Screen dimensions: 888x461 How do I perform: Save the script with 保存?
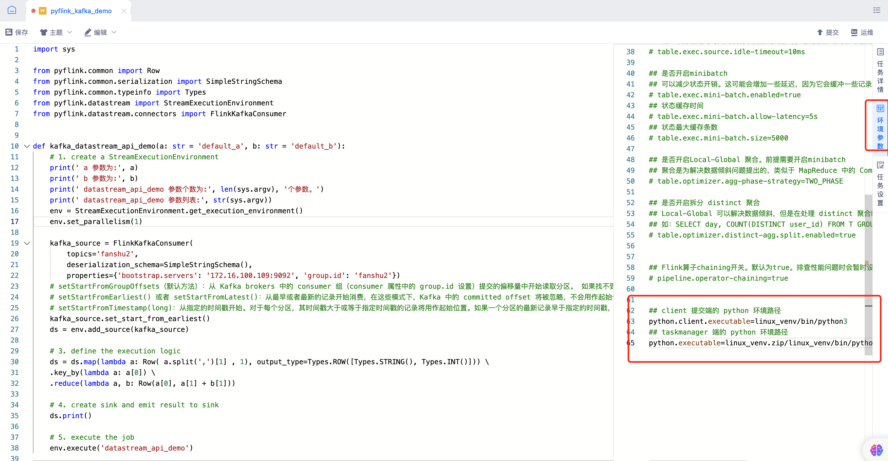17,32
